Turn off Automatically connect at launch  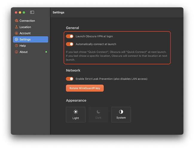click(x=70, y=44)
